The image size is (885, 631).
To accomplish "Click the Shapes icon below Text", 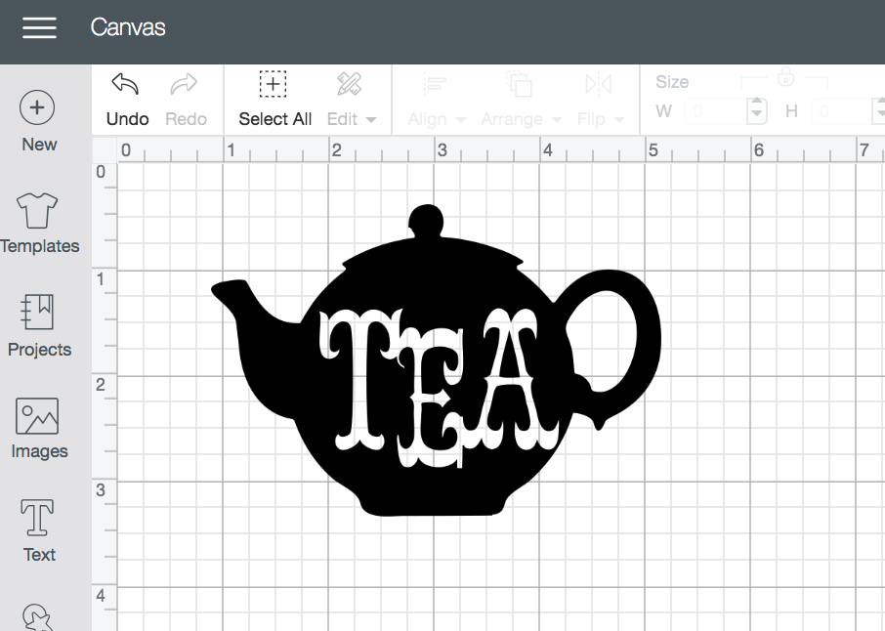I will 37,618.
